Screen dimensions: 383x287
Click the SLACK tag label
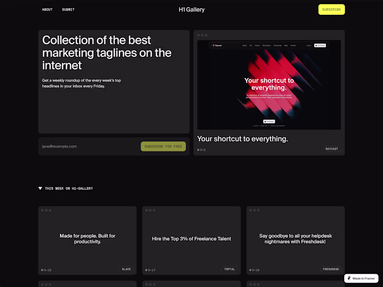(126, 269)
